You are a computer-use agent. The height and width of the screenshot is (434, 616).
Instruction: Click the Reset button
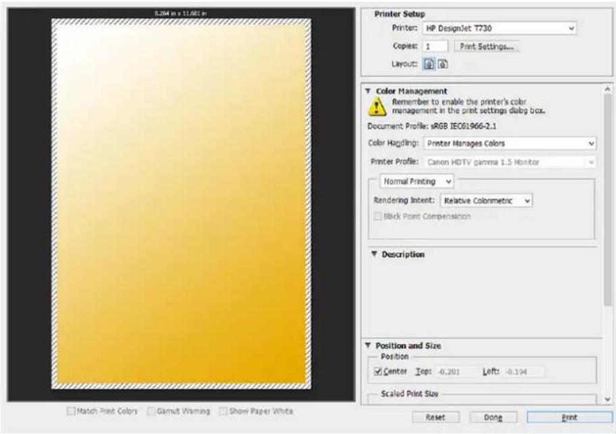click(x=436, y=418)
